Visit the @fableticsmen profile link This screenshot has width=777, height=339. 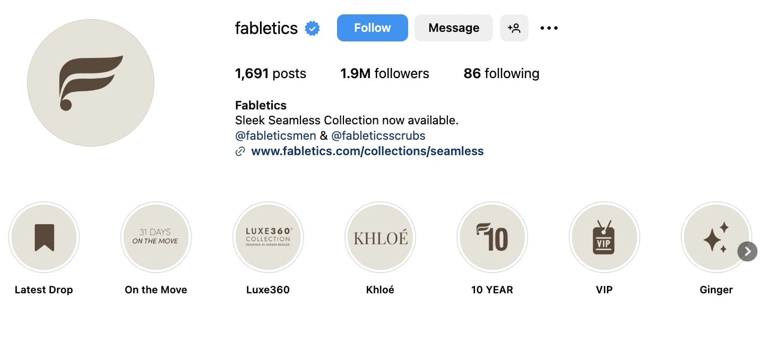click(x=275, y=135)
